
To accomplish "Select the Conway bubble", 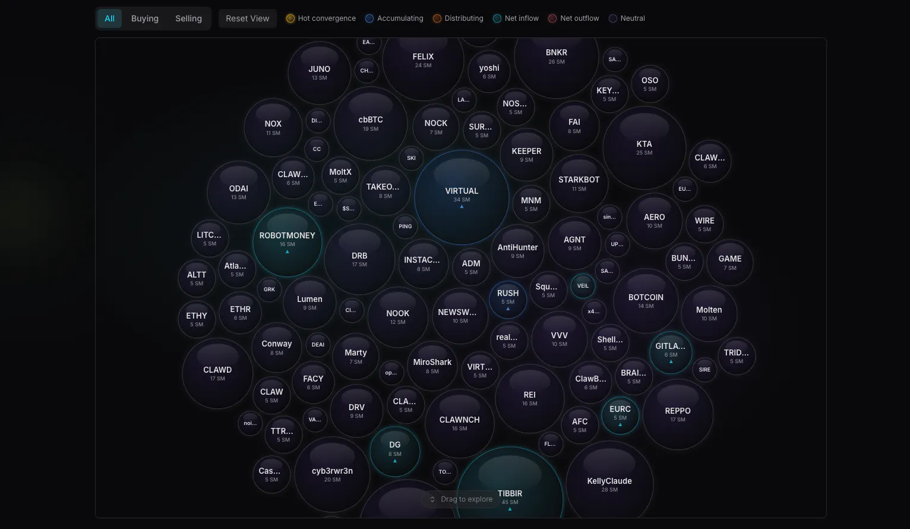I will [x=277, y=348].
